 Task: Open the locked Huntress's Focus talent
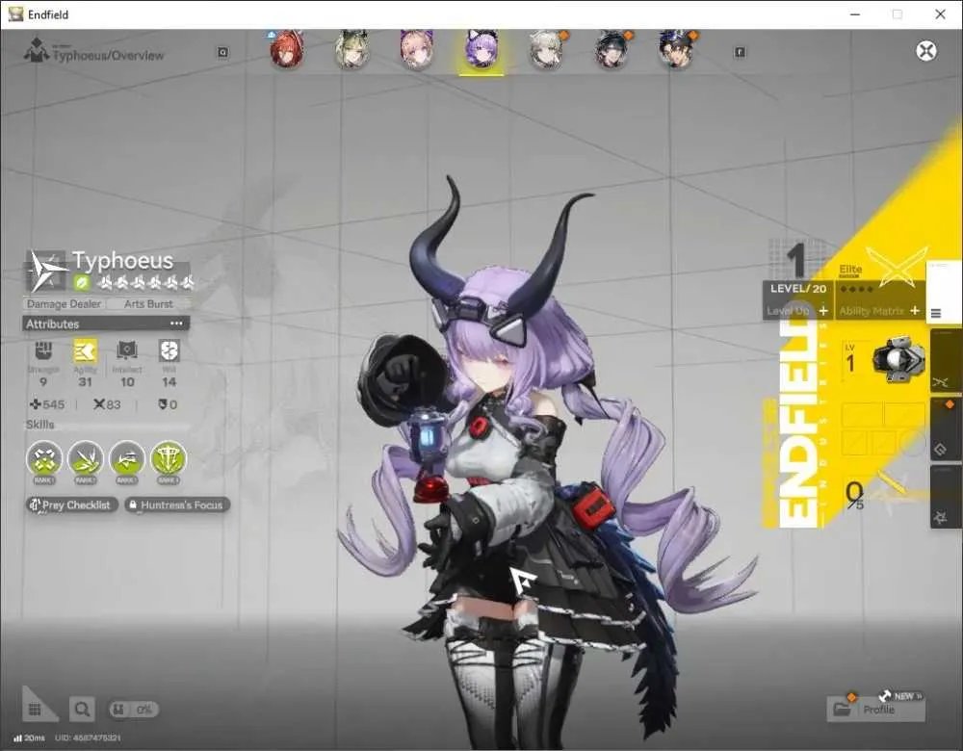[177, 505]
